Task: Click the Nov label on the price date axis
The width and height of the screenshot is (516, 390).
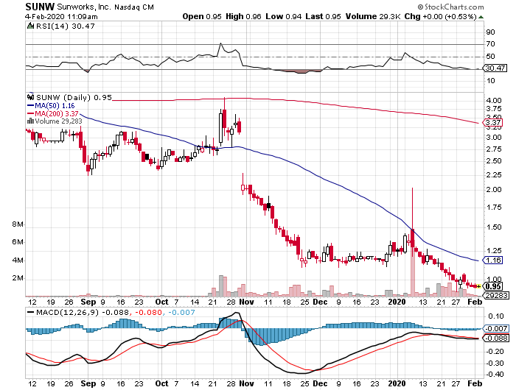Action: pyautogui.click(x=246, y=302)
